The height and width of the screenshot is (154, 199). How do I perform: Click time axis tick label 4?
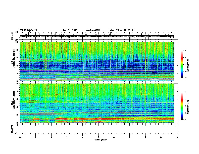(x=83, y=137)
